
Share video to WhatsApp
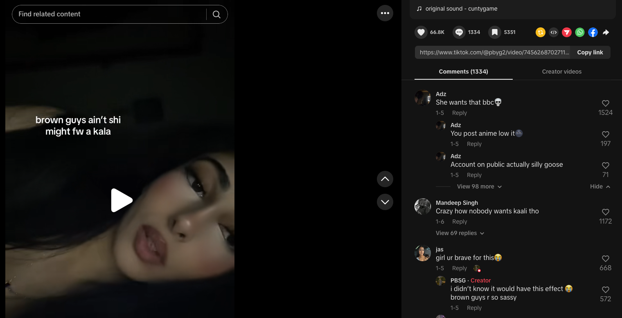point(580,32)
